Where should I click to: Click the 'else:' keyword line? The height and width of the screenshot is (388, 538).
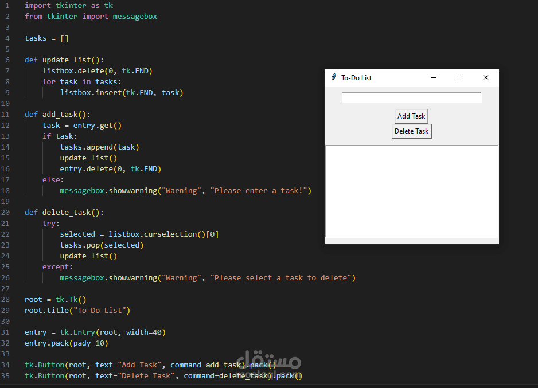click(x=53, y=180)
